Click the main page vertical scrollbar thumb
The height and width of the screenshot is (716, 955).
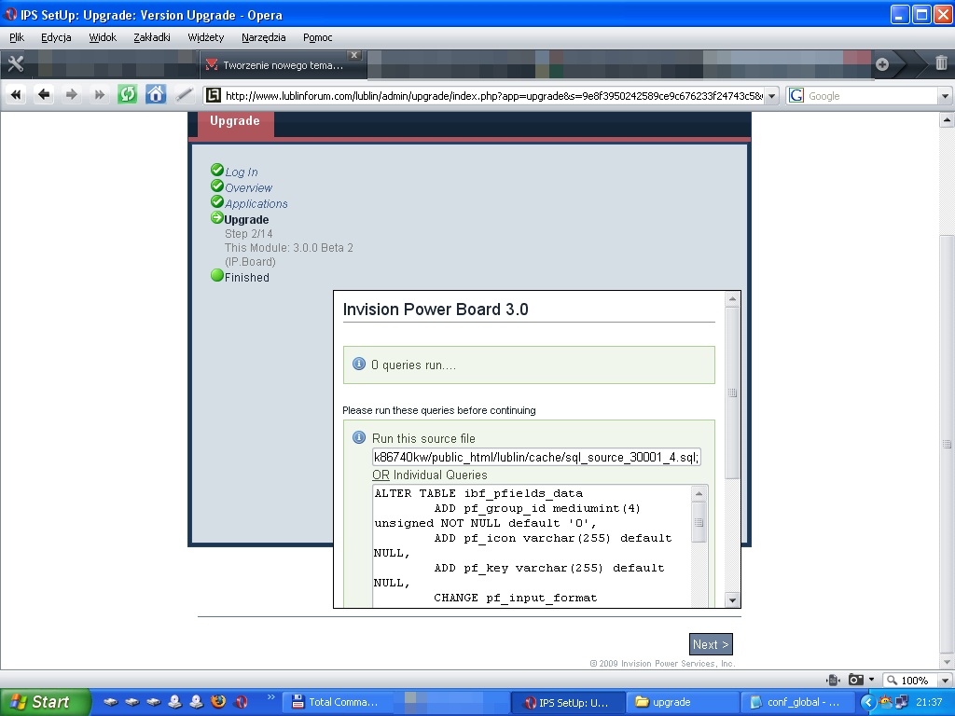[x=947, y=444]
